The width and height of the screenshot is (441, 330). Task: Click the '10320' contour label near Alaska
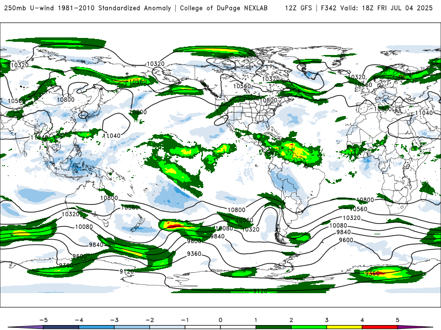pos(155,64)
